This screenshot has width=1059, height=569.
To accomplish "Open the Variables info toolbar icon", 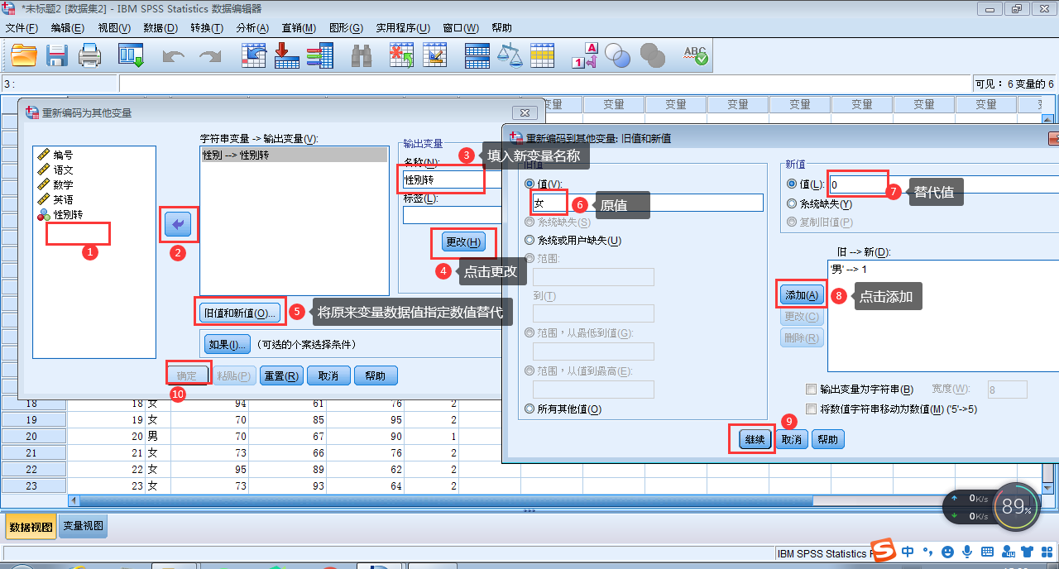I will pyautogui.click(x=319, y=55).
